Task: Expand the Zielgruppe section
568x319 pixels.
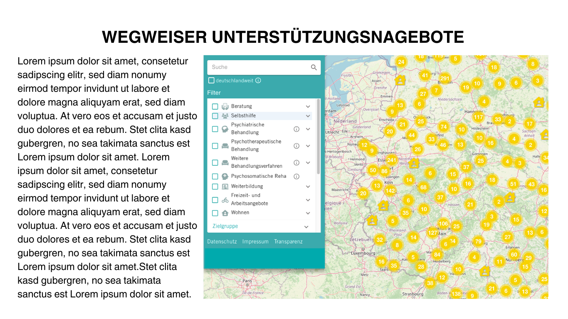Action: (306, 227)
